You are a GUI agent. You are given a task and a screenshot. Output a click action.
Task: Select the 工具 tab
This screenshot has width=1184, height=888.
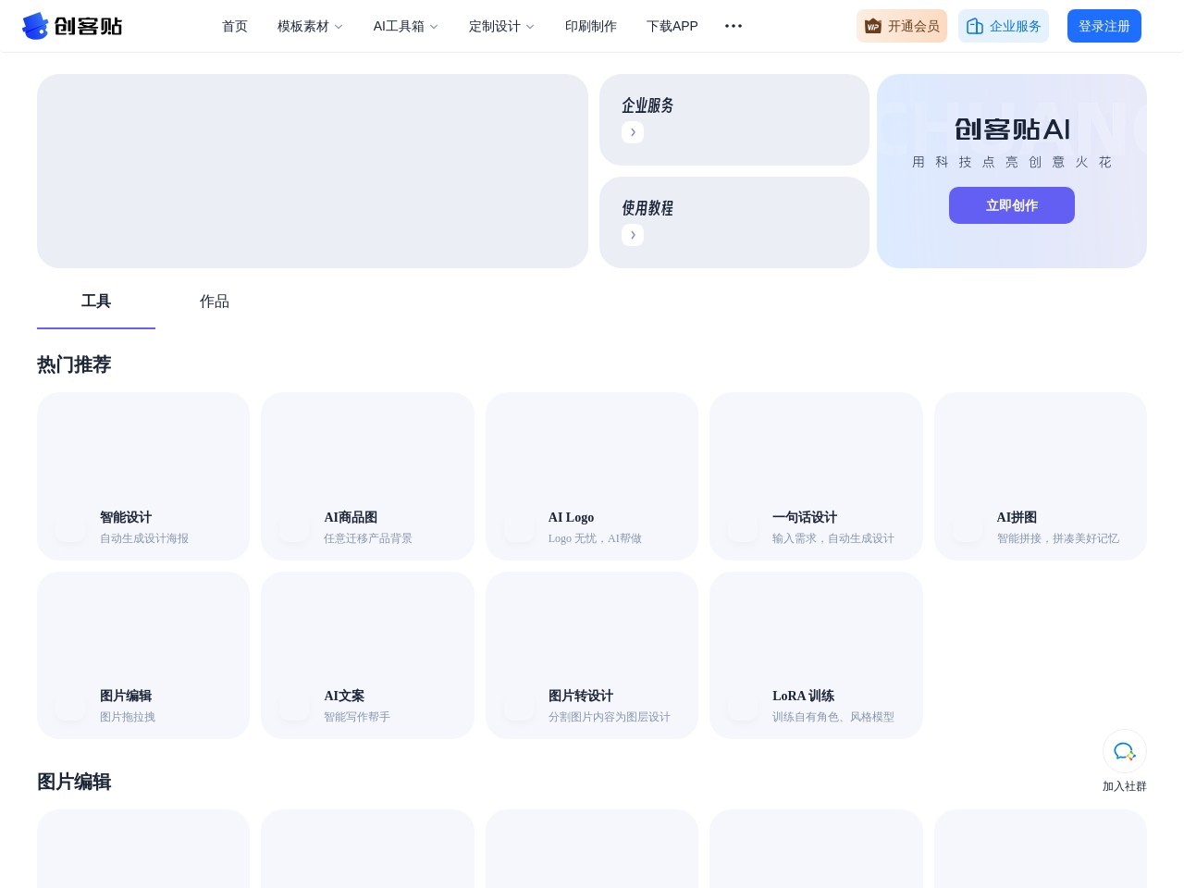pyautogui.click(x=96, y=302)
